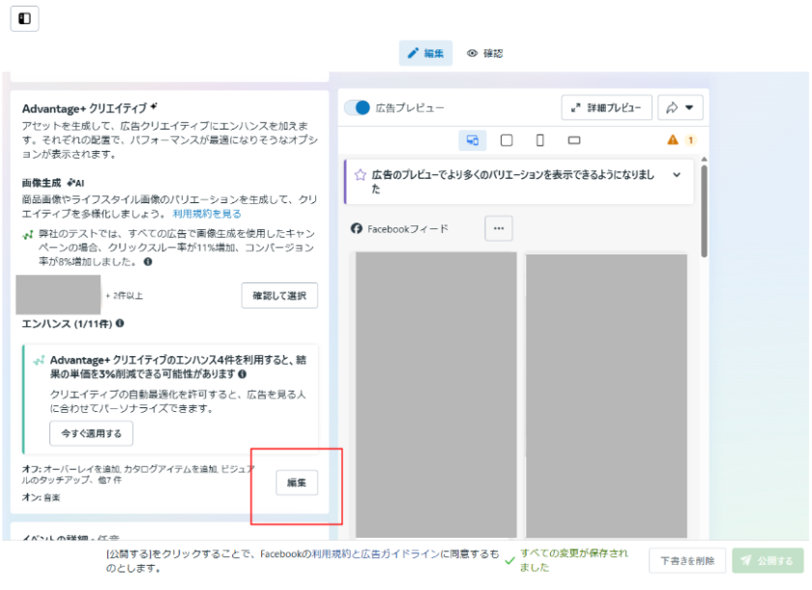This screenshot has width=812, height=590.
Task: Select the square placement preview icon
Action: (x=506, y=140)
